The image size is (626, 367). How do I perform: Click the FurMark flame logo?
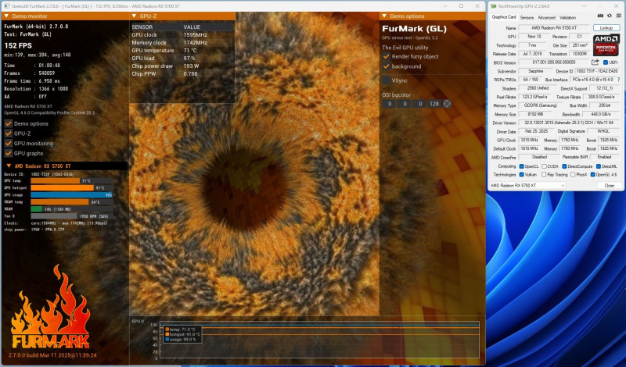51,308
